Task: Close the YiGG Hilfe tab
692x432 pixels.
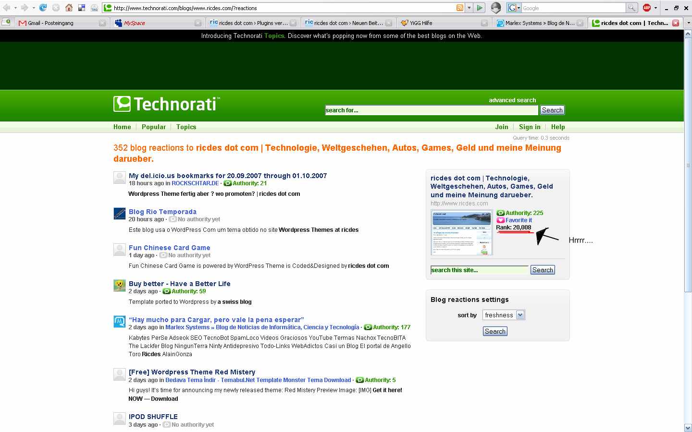Action: [x=484, y=23]
